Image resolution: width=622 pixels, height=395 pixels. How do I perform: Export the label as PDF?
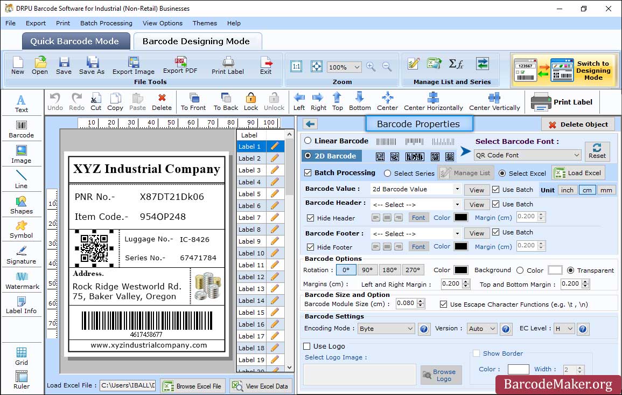[180, 66]
